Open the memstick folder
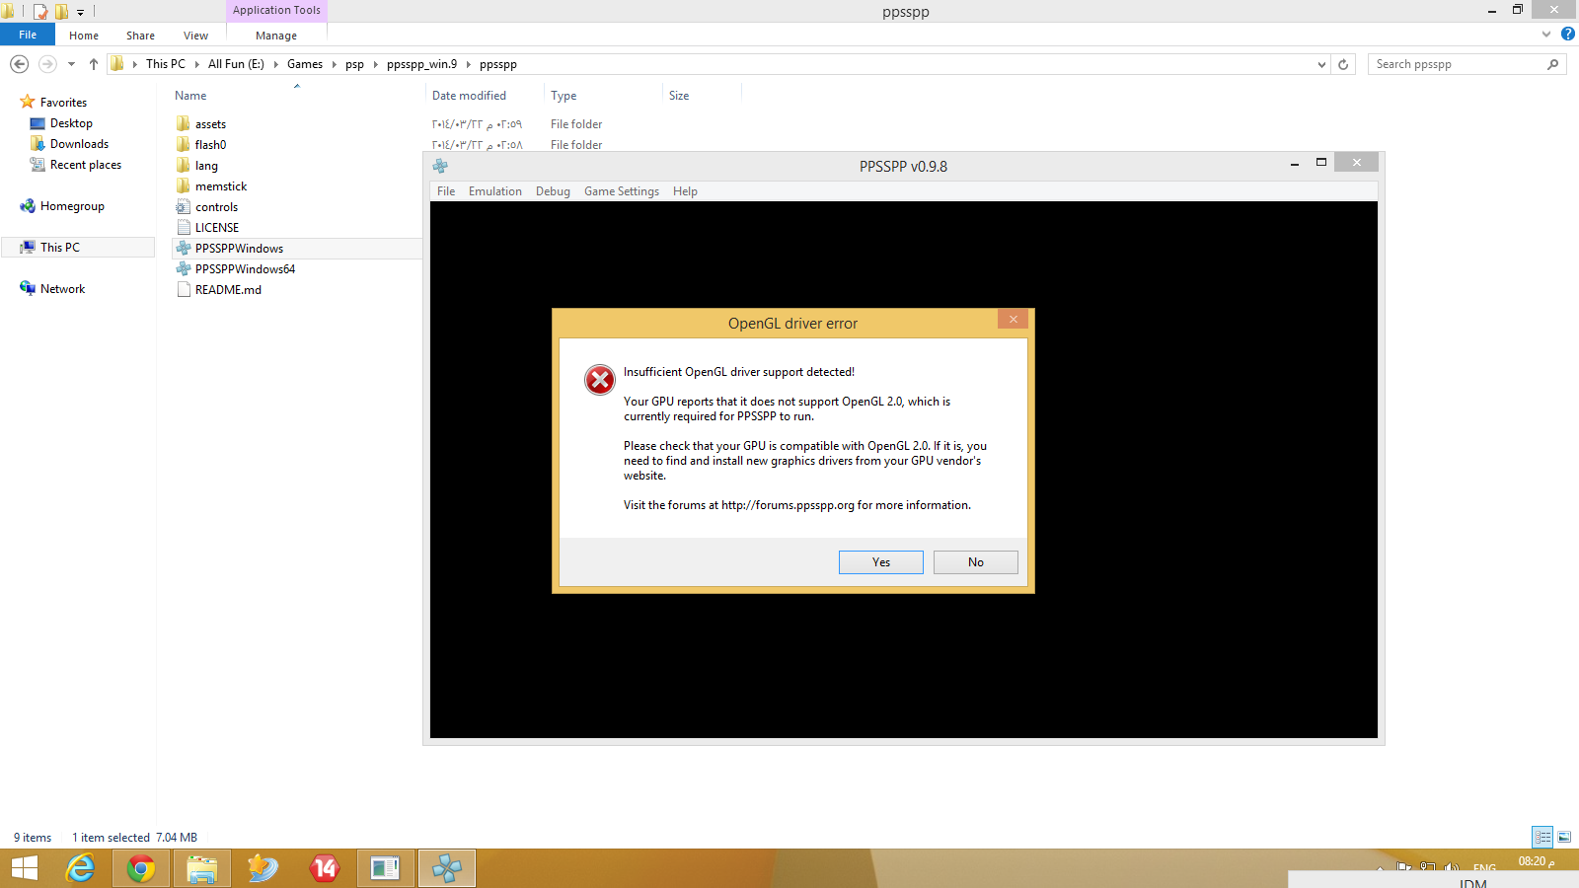 point(221,186)
